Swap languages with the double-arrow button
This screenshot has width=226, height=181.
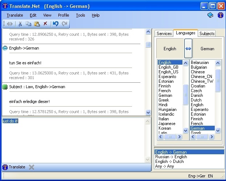click(x=188, y=48)
